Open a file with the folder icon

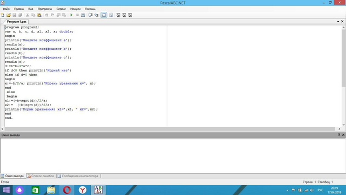coord(9,15)
